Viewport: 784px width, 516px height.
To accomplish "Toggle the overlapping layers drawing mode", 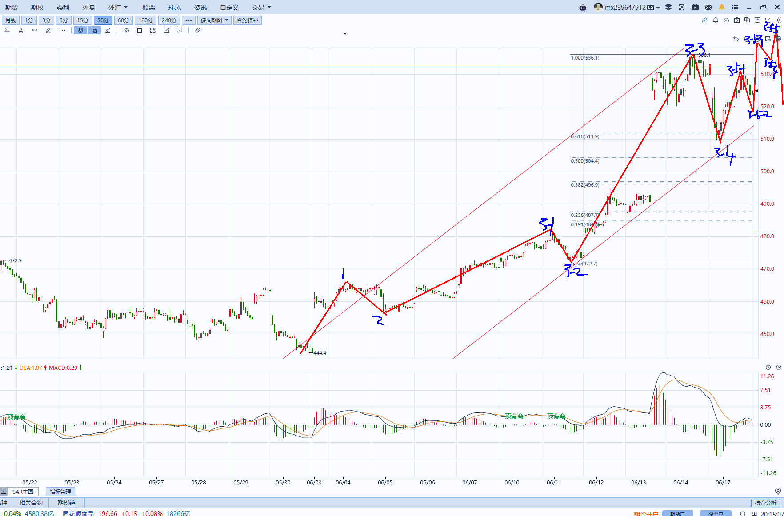I will (94, 30).
